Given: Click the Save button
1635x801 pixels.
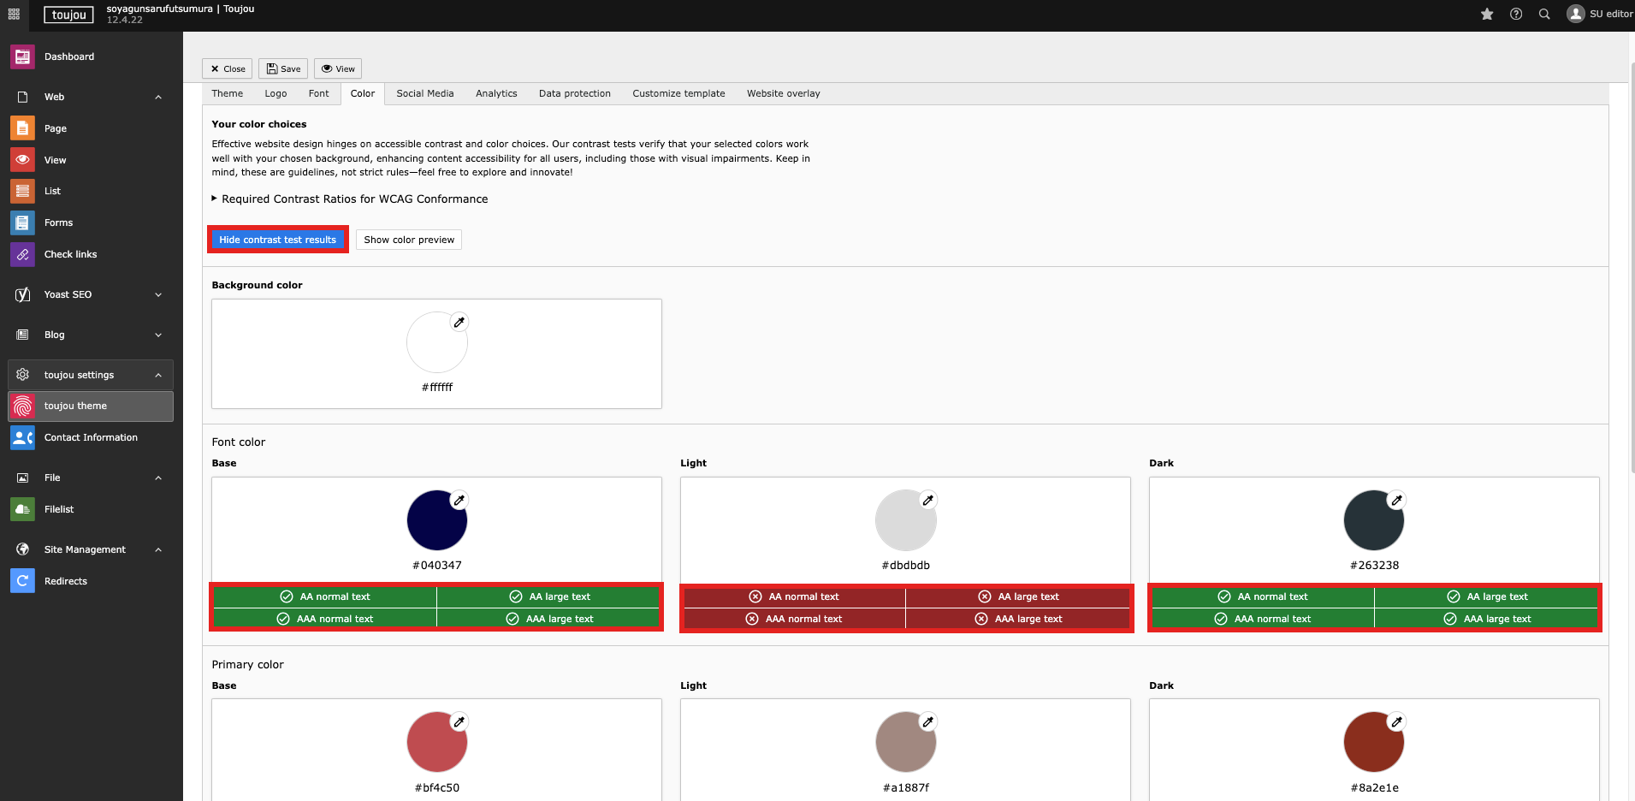Looking at the screenshot, I should pos(283,68).
